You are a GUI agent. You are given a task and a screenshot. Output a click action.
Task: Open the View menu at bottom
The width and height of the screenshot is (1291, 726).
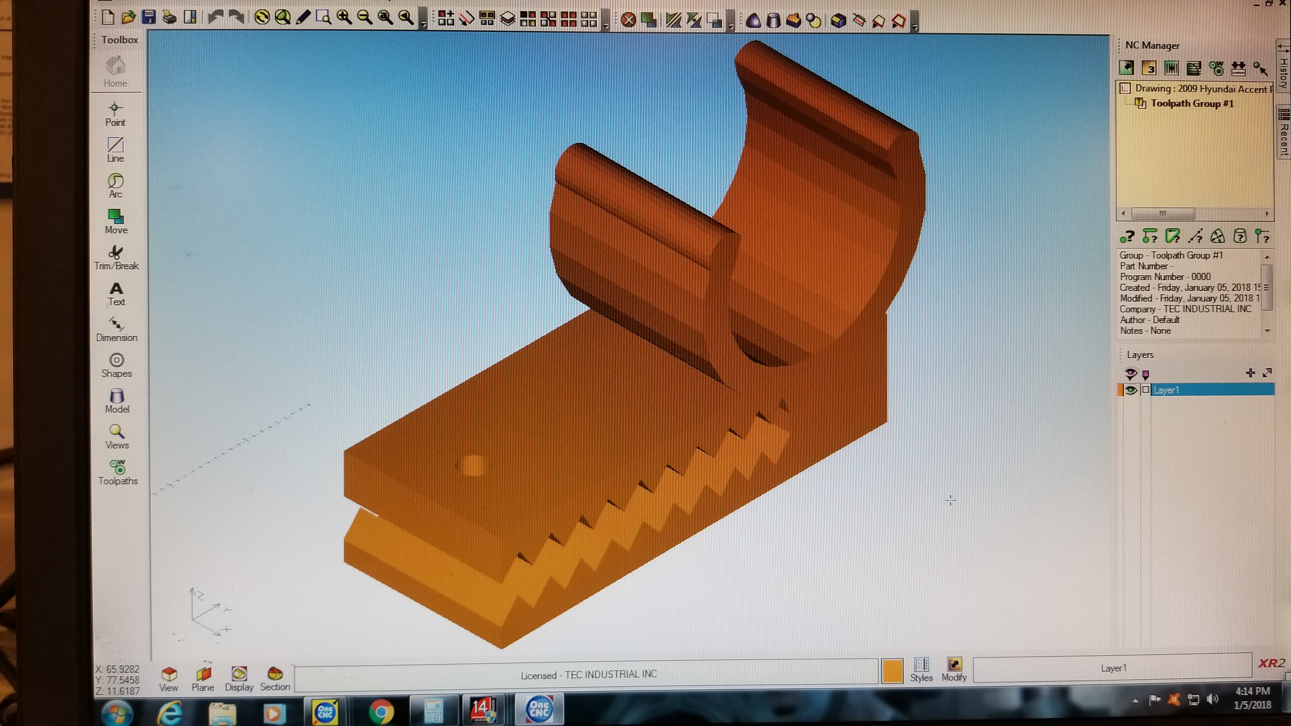tap(169, 679)
